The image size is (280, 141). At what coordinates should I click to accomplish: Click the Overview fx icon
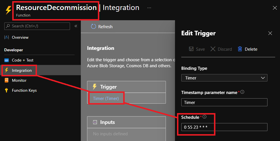click(7, 37)
